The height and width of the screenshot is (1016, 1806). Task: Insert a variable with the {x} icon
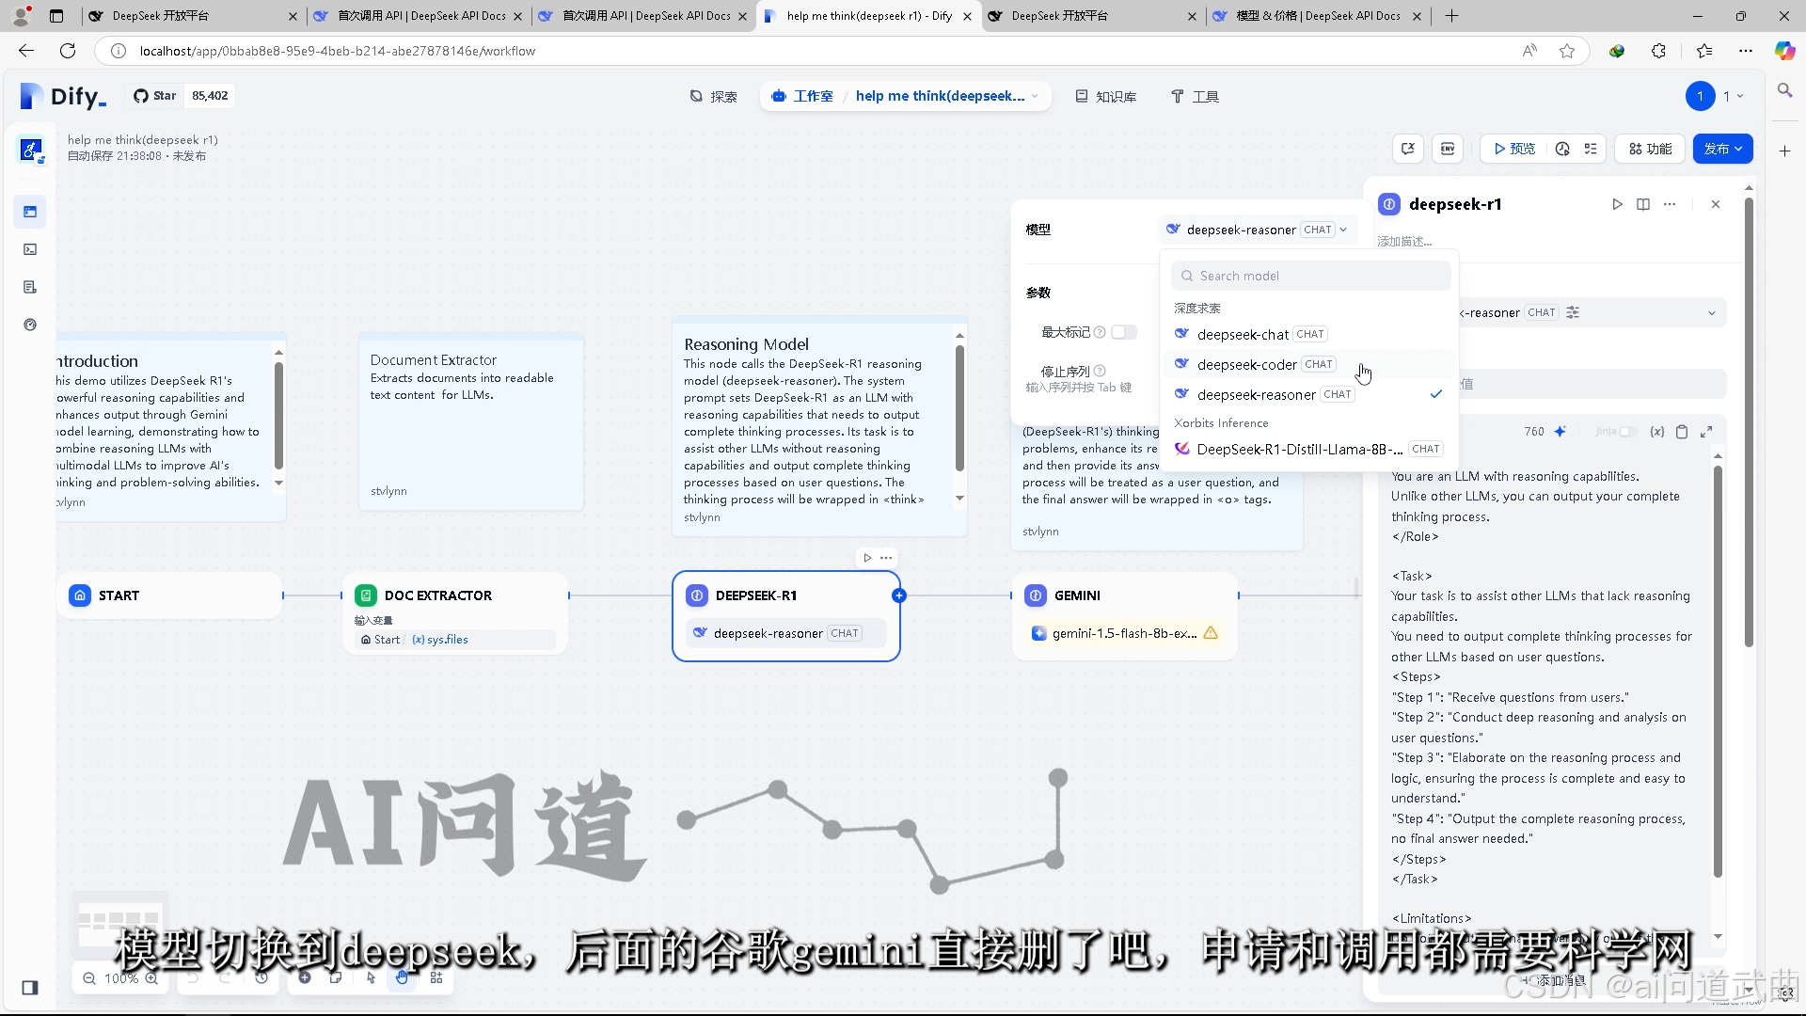(1657, 431)
